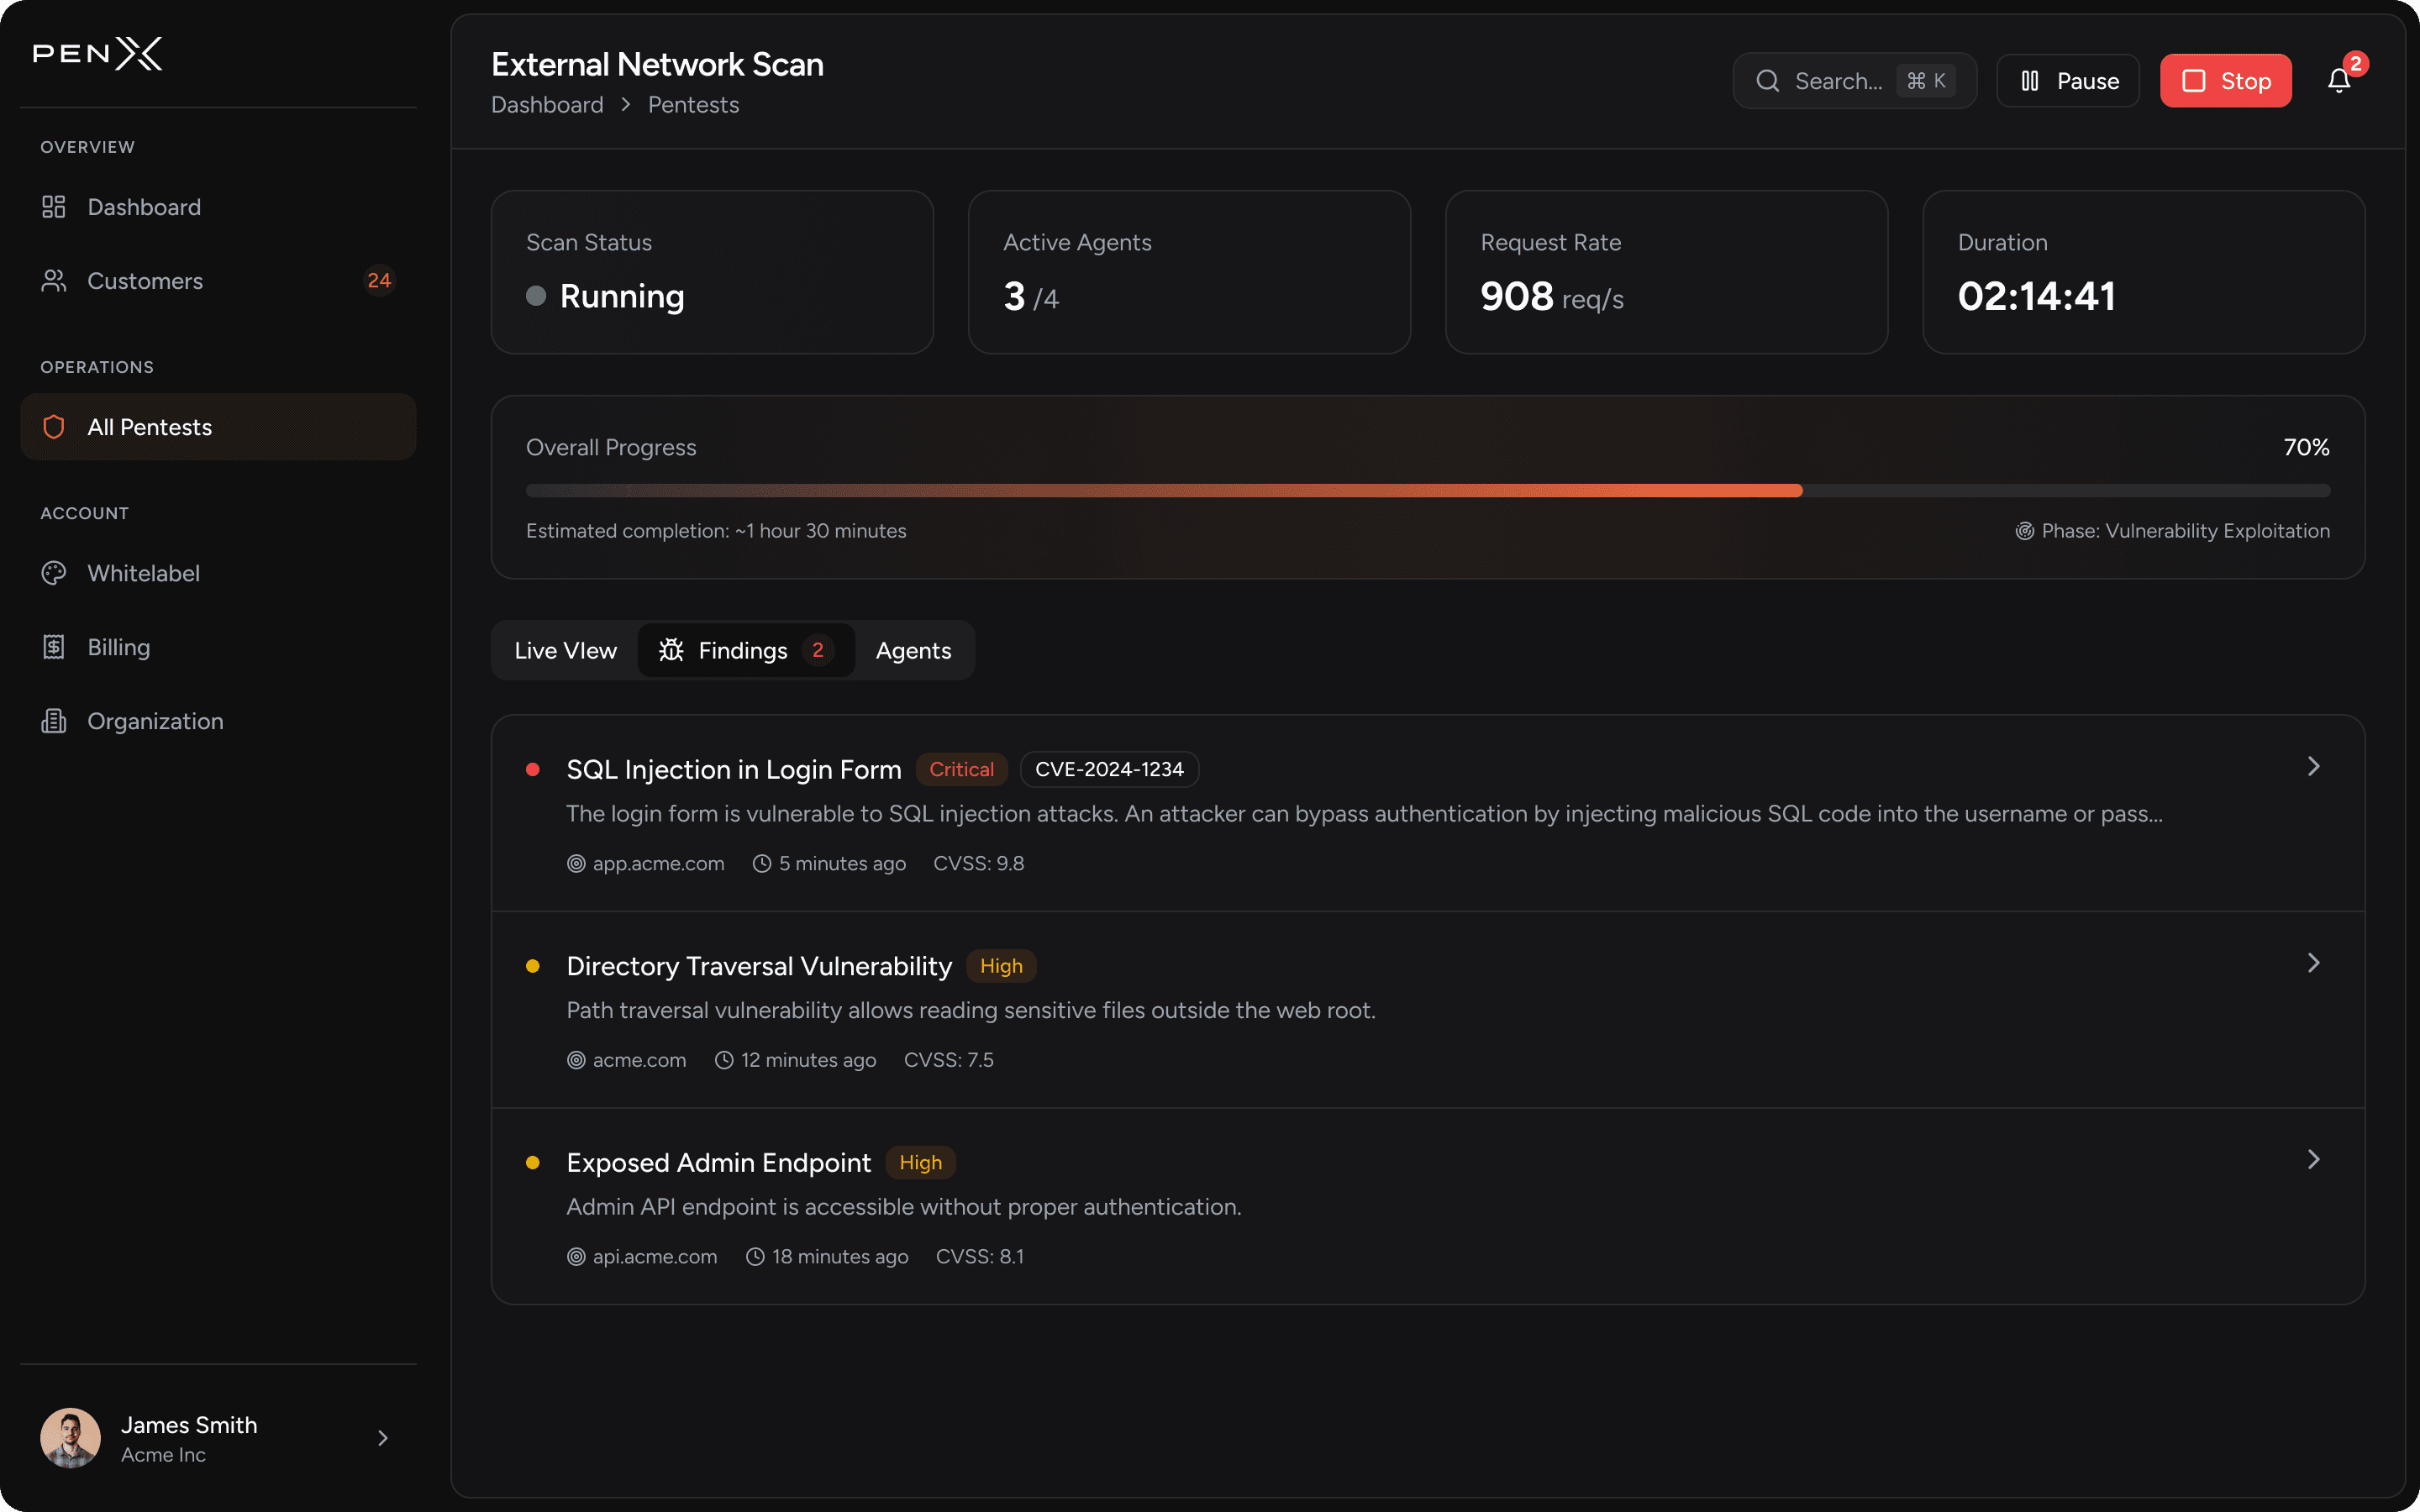Click the Dashboard grid icon in sidebar

pos(54,207)
